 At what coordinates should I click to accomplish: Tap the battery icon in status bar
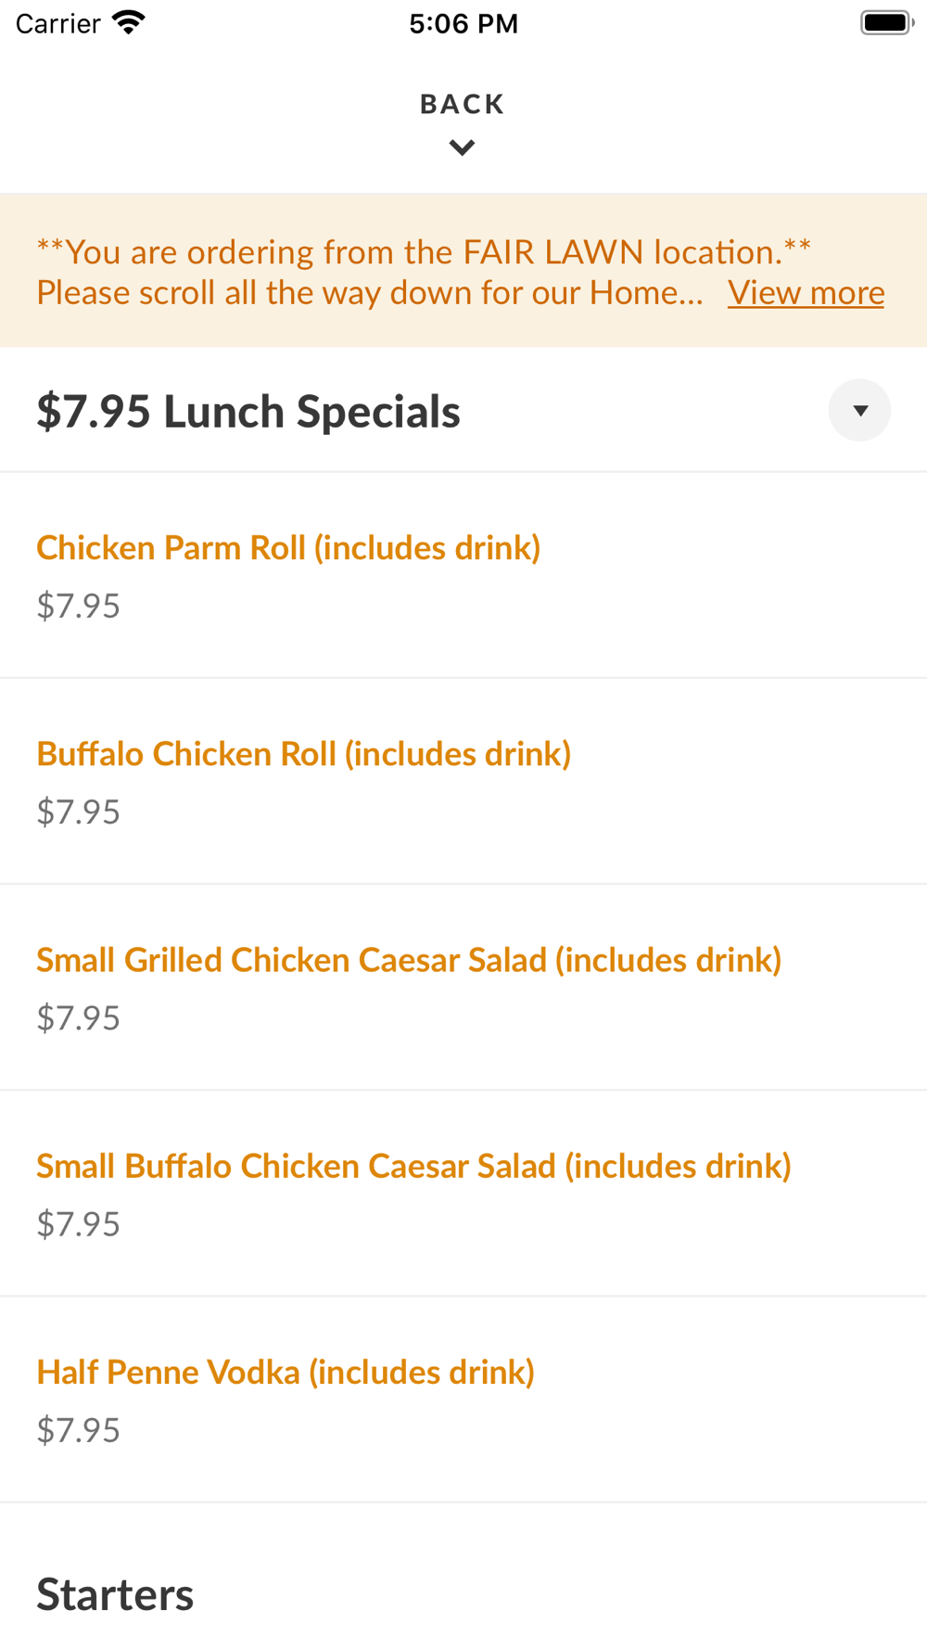pos(886,22)
